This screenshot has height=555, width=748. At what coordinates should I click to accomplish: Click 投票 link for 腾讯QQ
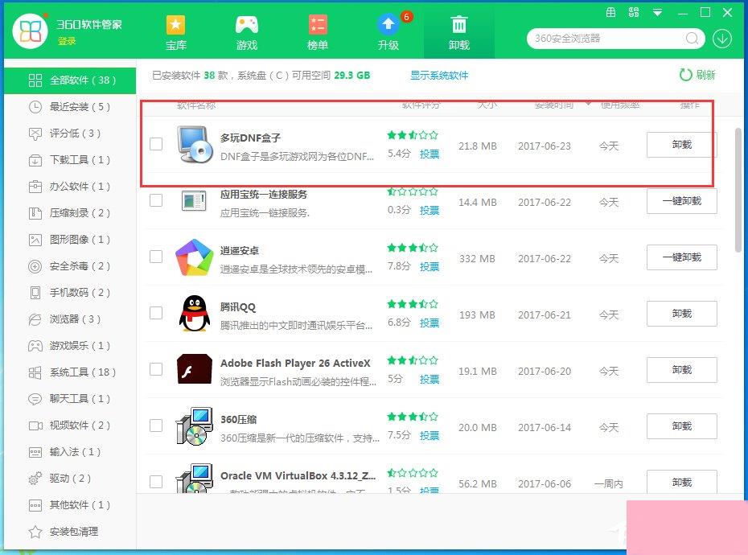(x=429, y=323)
